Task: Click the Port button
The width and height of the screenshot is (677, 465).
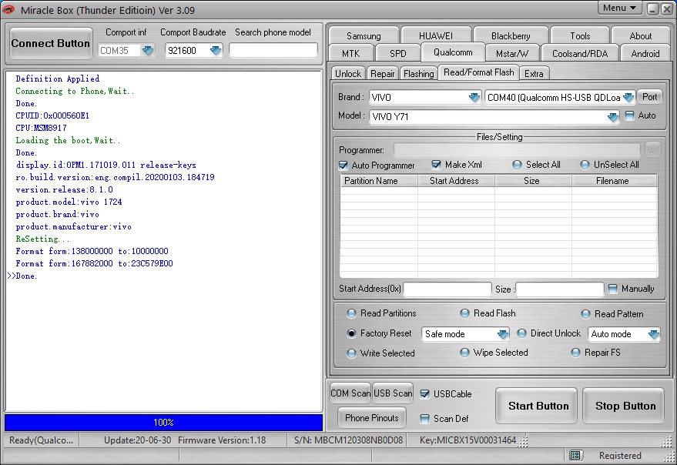Action: [650, 97]
